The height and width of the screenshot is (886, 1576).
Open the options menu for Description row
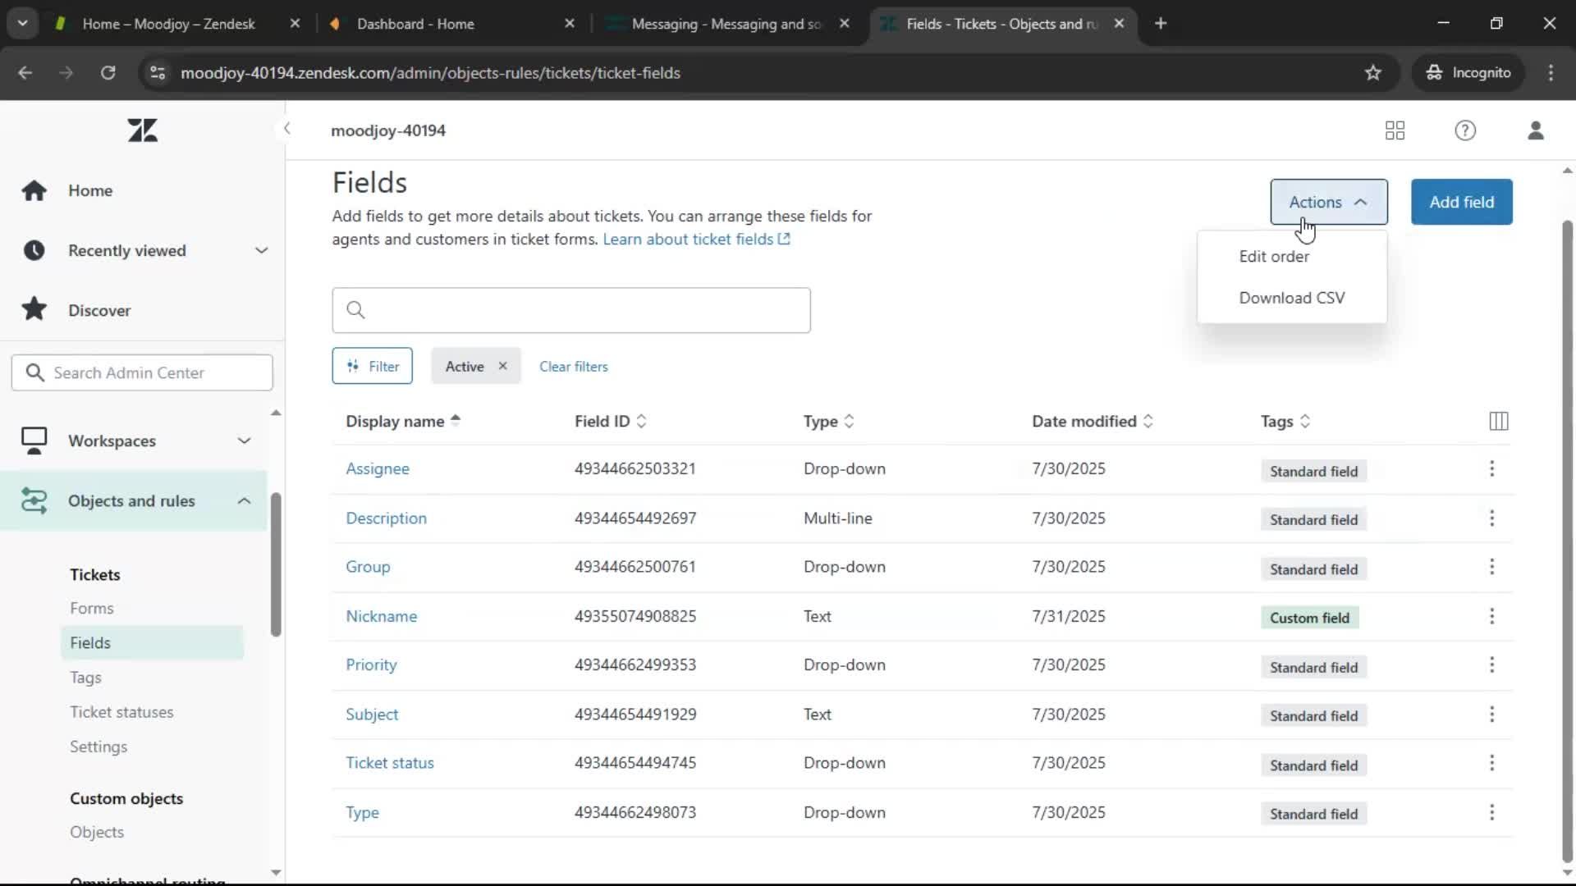1491,518
